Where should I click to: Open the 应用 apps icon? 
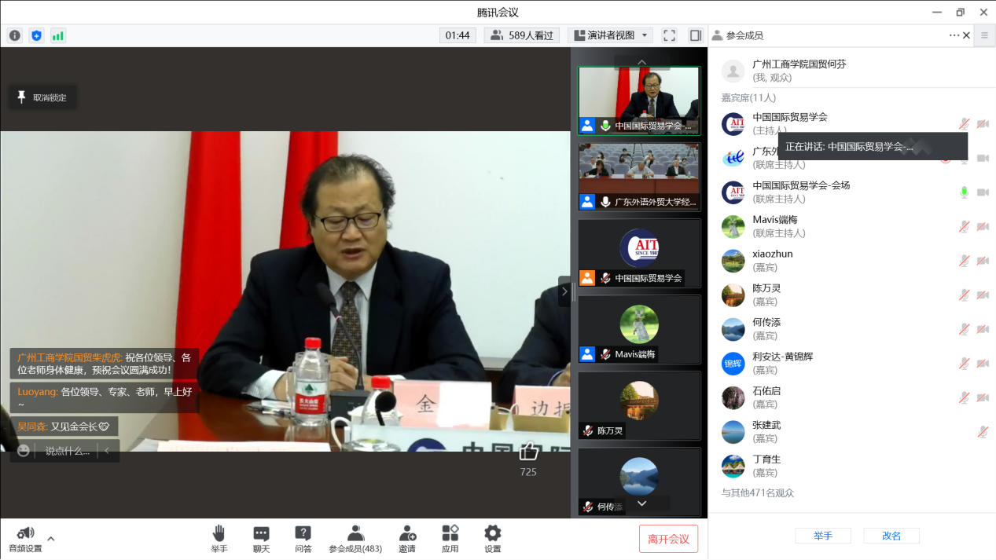pos(450,538)
